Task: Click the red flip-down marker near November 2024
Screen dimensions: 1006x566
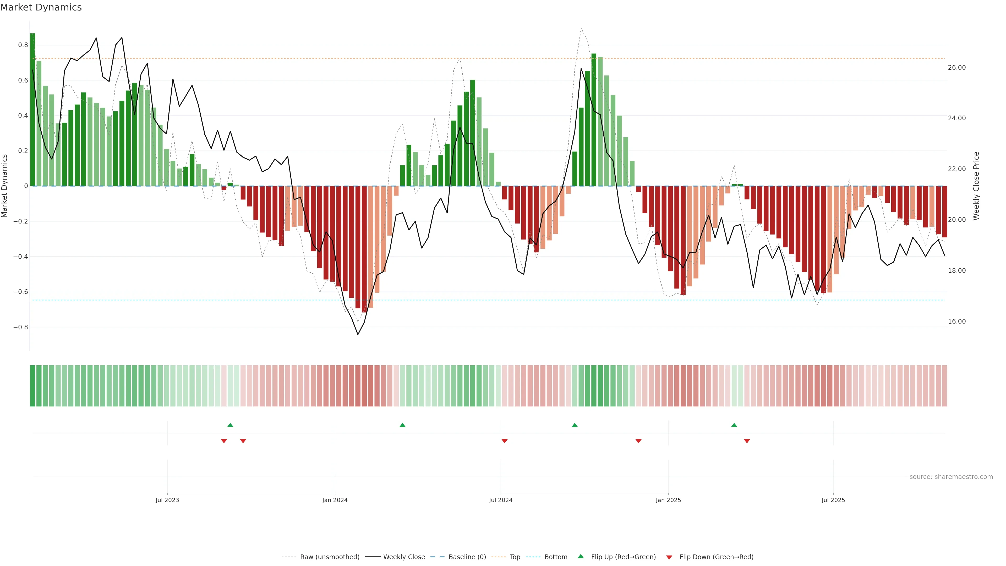Action: (x=638, y=441)
